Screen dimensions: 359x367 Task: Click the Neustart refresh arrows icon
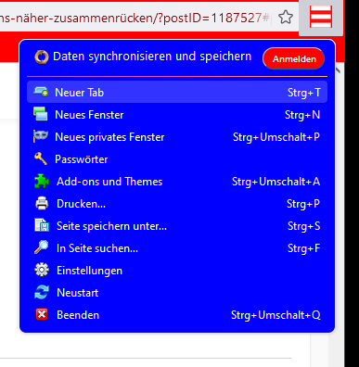pos(42,292)
